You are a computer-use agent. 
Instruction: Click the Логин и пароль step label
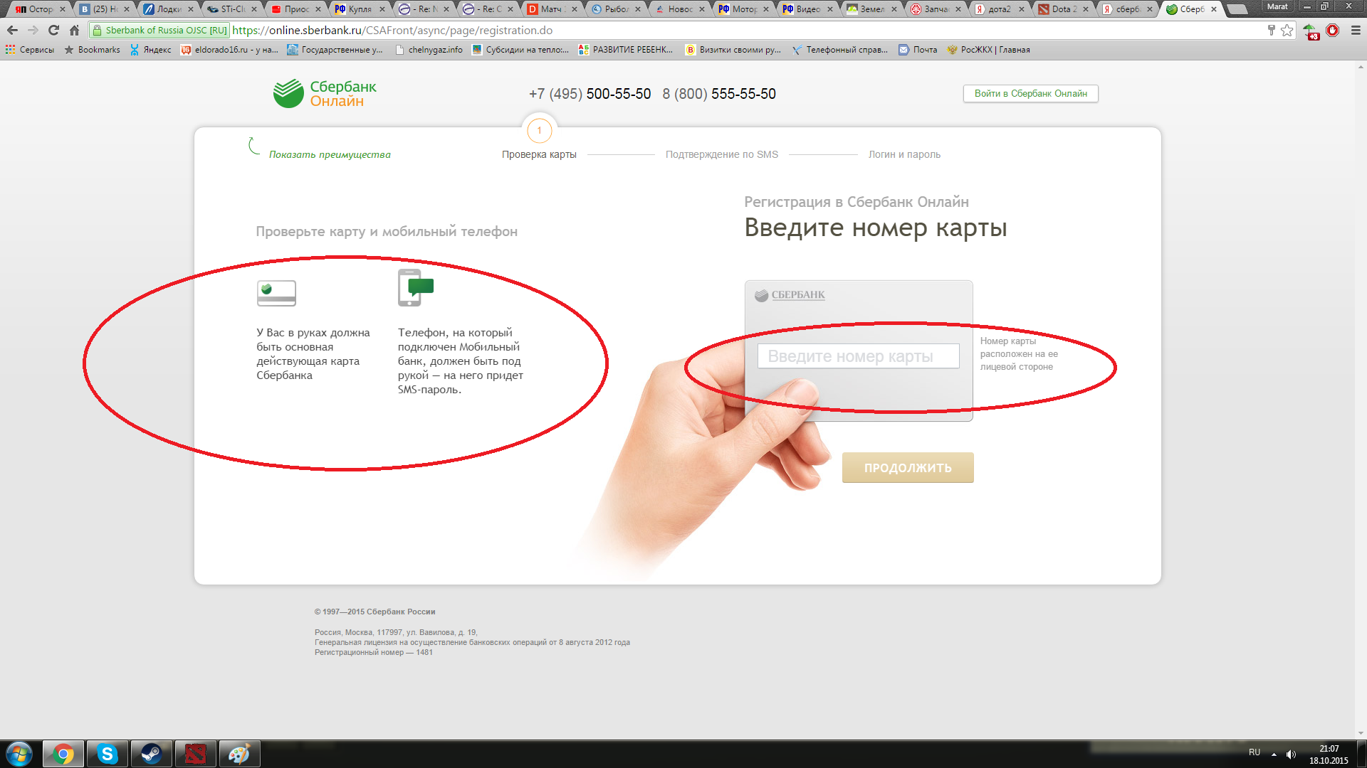904,154
